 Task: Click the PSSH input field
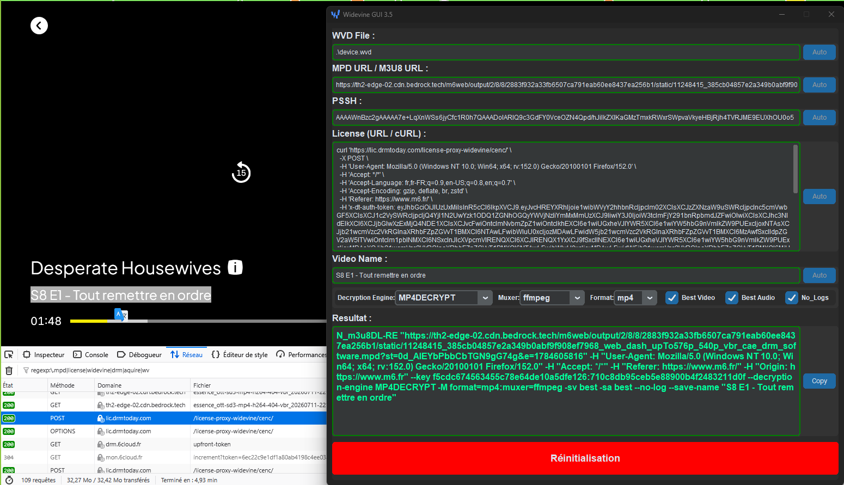tap(566, 118)
